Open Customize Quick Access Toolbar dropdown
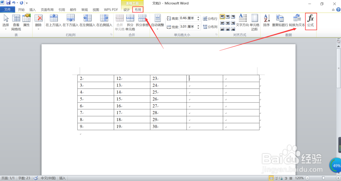The height and width of the screenshot is (181, 341). [x=27, y=3]
